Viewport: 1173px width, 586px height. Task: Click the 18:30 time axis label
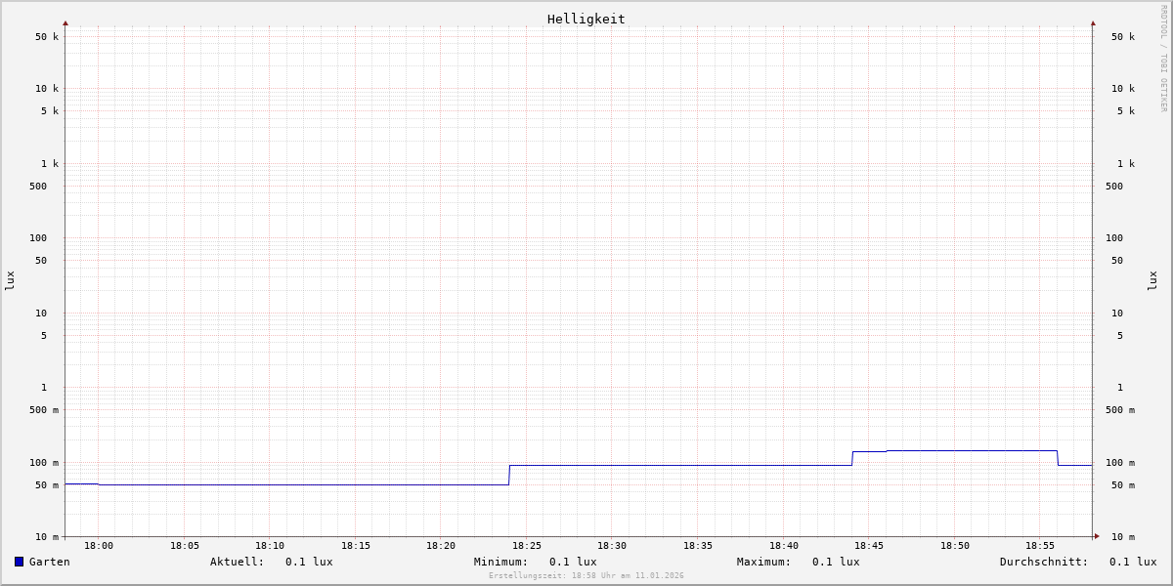(x=612, y=546)
